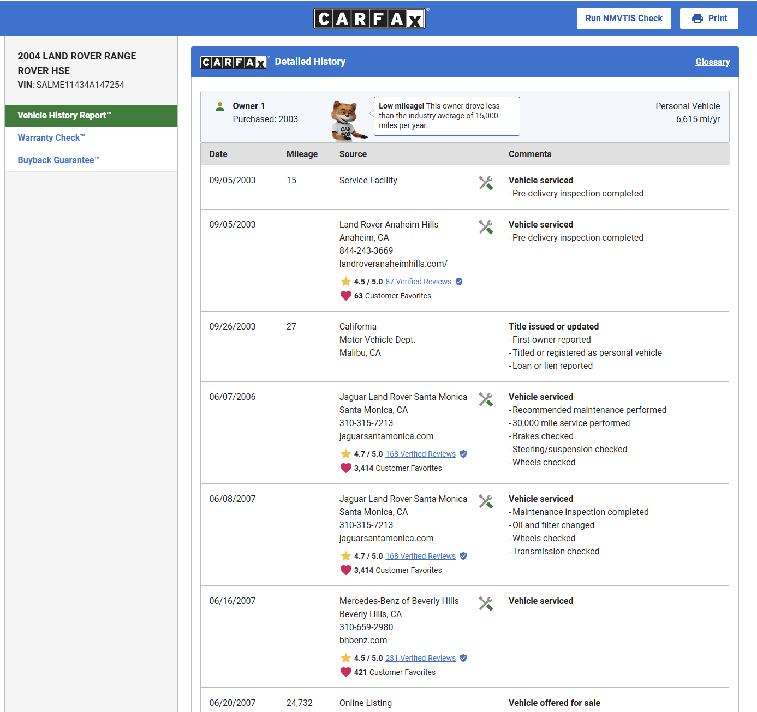Click the 6,615 mi/yr value
This screenshot has height=712, width=757.
(698, 119)
